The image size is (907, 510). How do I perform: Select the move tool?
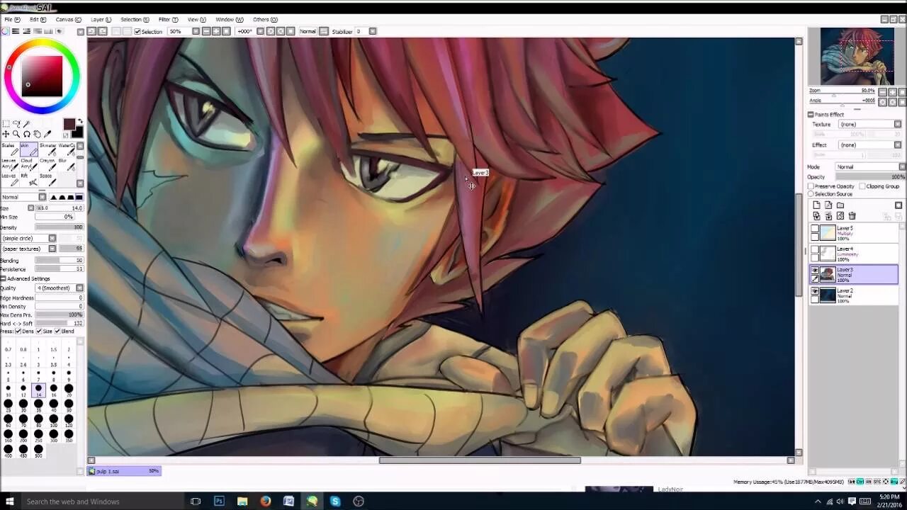(6, 134)
